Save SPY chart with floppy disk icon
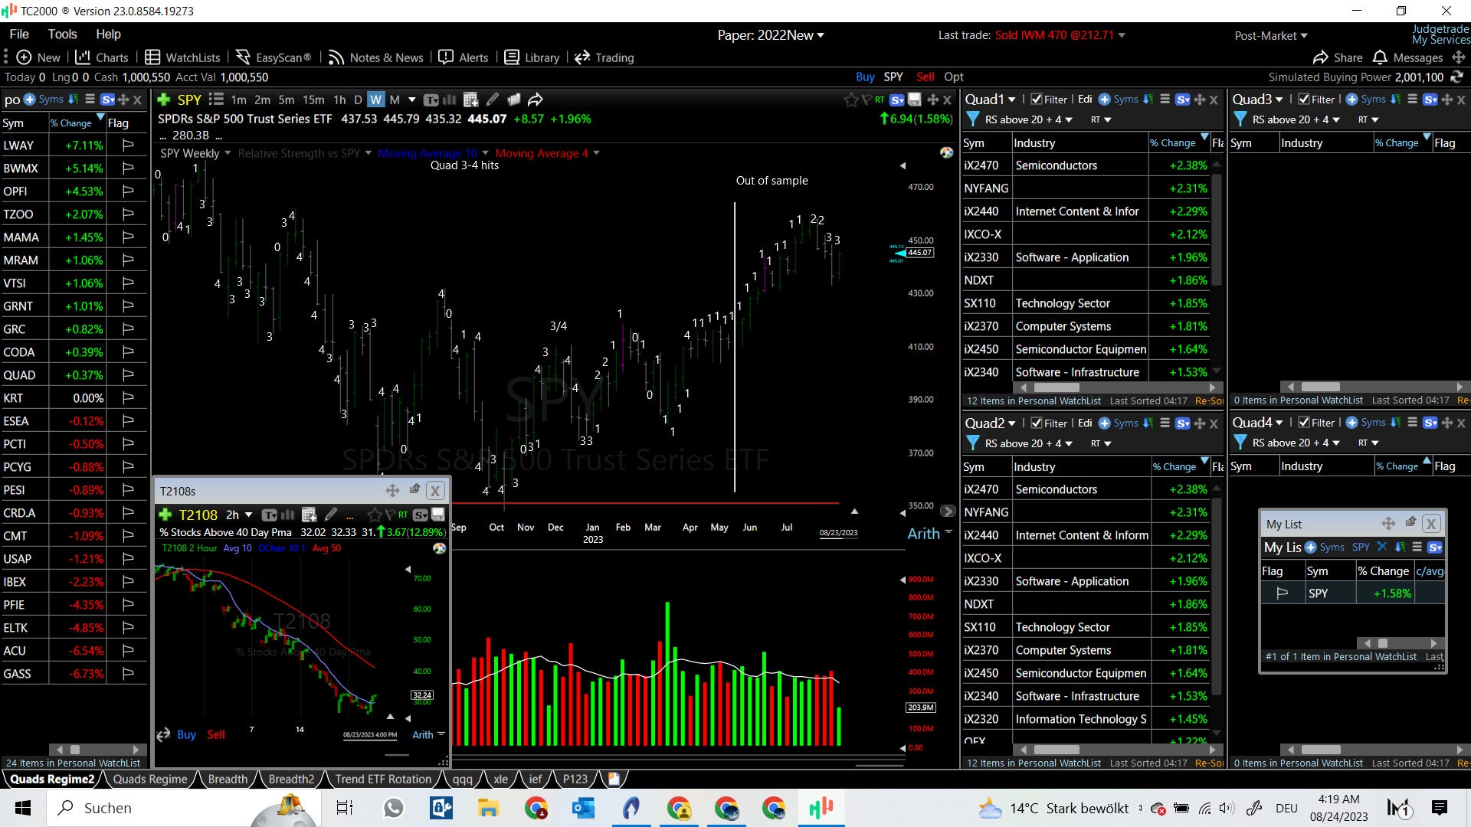The width and height of the screenshot is (1471, 827). coord(914,100)
